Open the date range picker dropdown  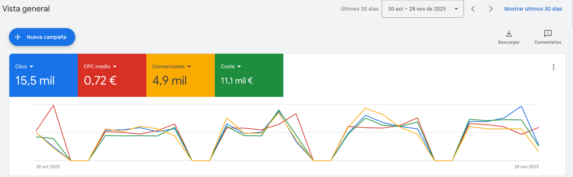click(423, 9)
